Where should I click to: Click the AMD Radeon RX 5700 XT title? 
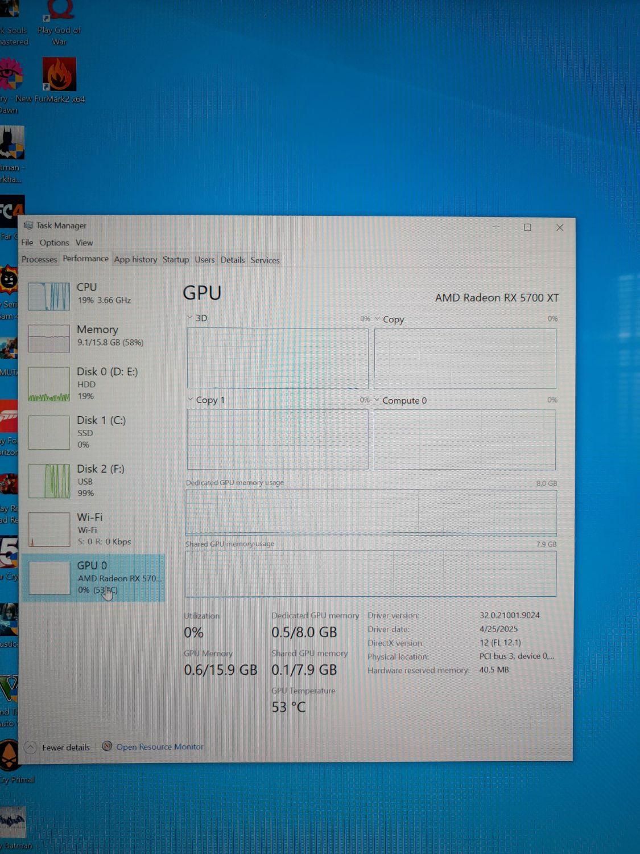497,298
